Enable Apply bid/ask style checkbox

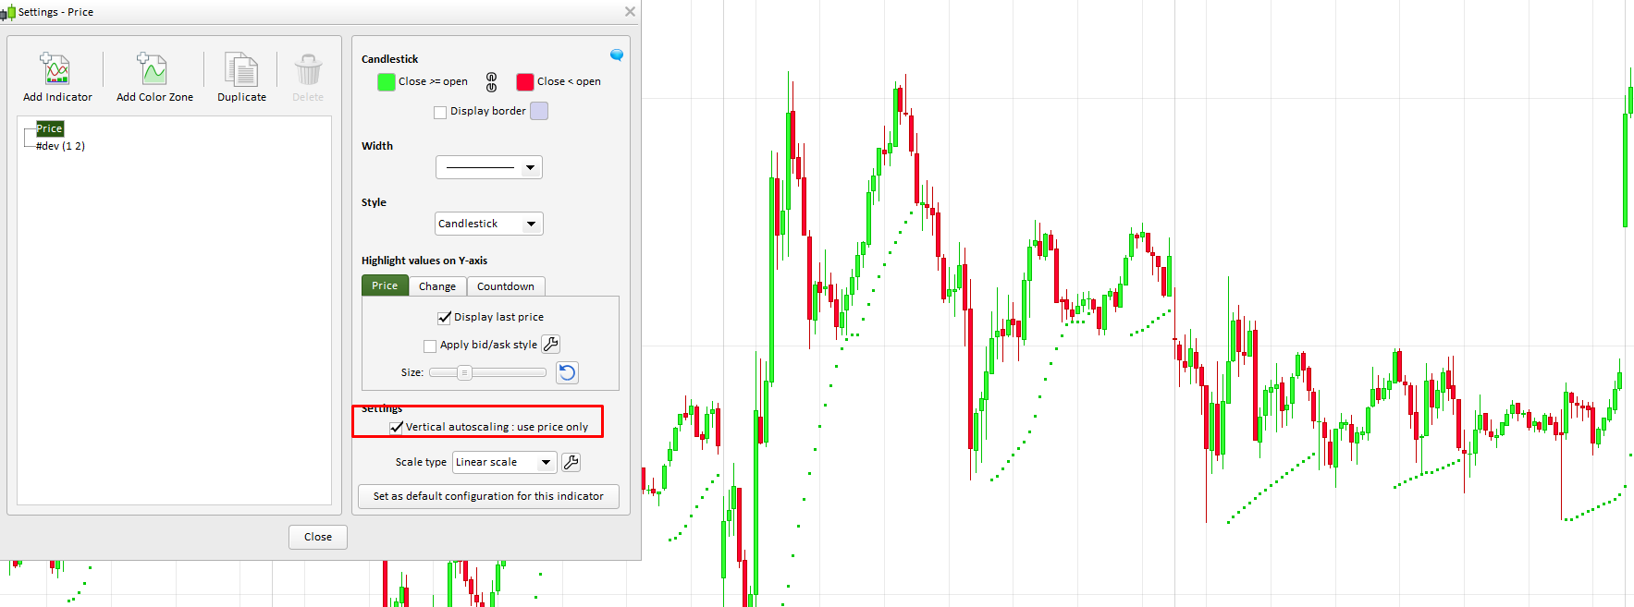coord(430,346)
